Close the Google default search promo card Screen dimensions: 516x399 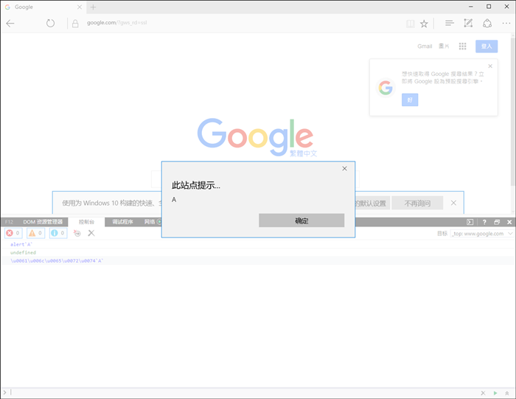490,66
